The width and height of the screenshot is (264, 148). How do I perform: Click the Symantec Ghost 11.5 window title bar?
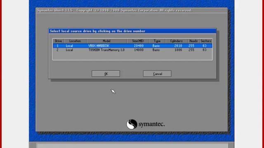pos(132,10)
